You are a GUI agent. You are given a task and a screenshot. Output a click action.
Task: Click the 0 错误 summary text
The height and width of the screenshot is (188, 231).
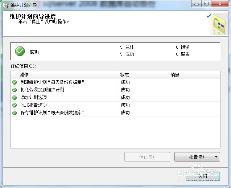[x=183, y=47]
